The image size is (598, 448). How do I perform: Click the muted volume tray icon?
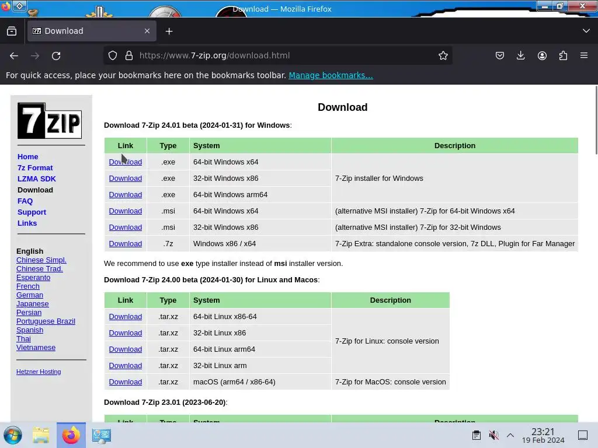(494, 435)
